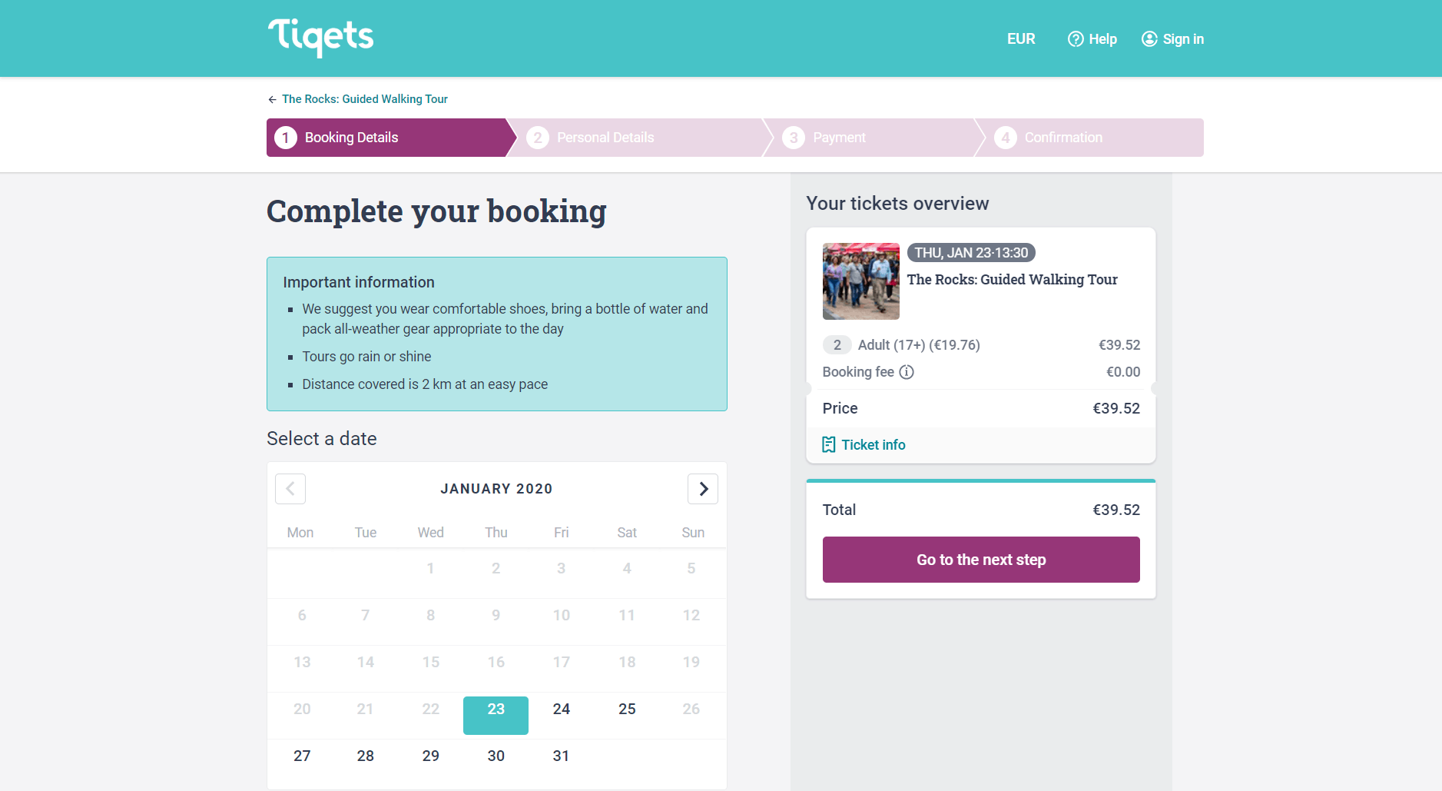Click the walking tour thumbnail photo
1442x791 pixels.
tap(860, 281)
